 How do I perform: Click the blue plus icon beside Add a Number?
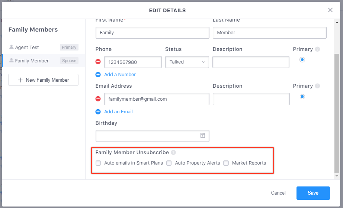pyautogui.click(x=98, y=75)
